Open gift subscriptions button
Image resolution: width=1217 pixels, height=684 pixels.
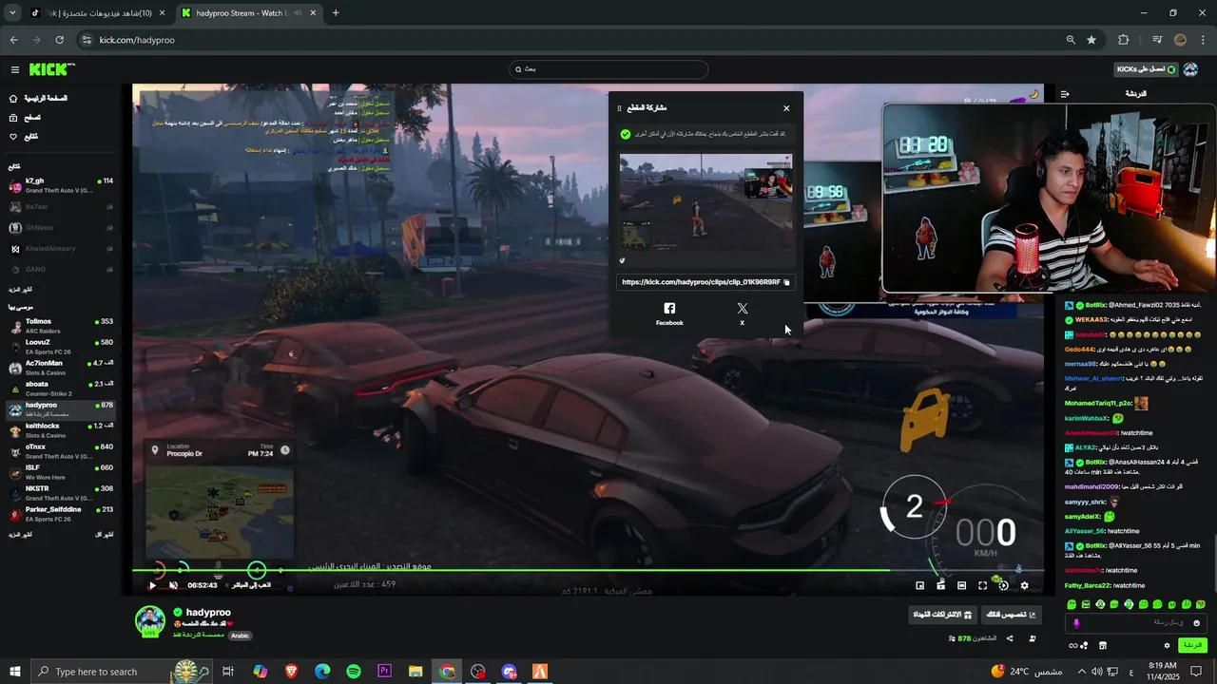tap(942, 615)
